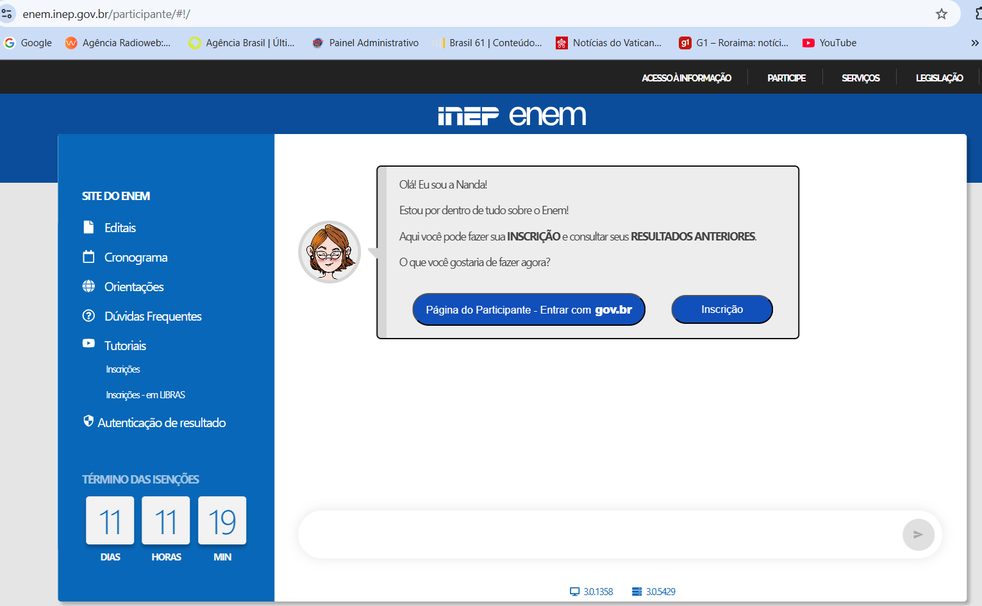Open Agência Brasil bookmark

[242, 43]
